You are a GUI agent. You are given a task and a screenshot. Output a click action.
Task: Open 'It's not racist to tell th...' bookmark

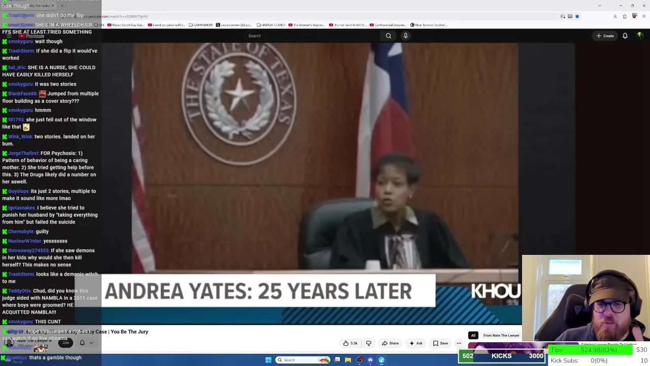click(348, 25)
